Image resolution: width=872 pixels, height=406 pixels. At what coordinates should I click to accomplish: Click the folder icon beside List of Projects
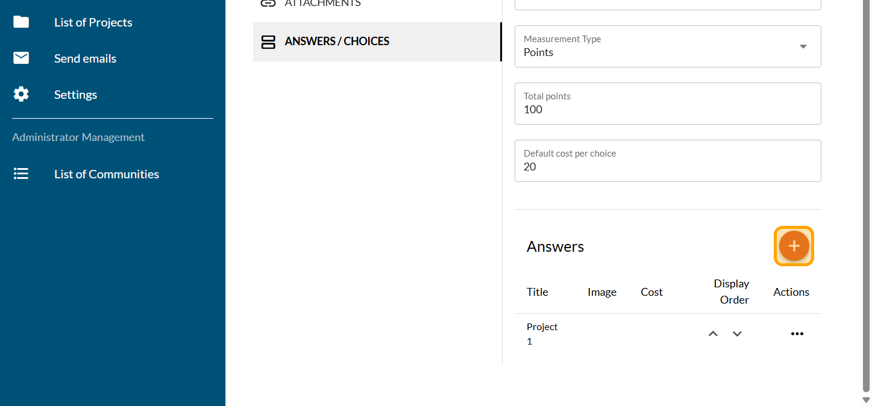tap(21, 22)
